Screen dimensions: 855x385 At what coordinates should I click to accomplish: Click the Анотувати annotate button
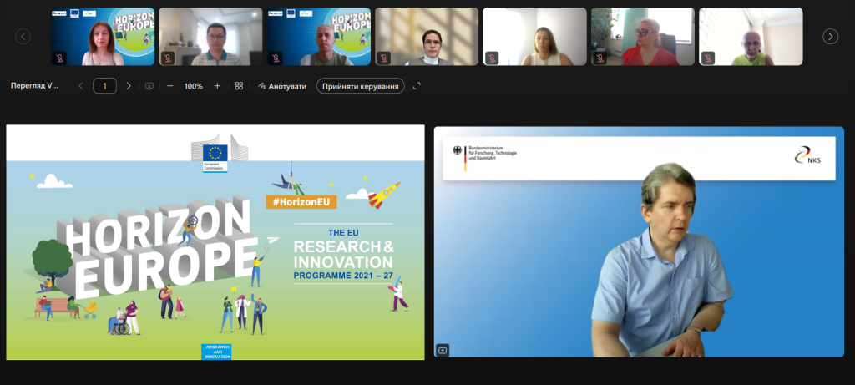[282, 86]
